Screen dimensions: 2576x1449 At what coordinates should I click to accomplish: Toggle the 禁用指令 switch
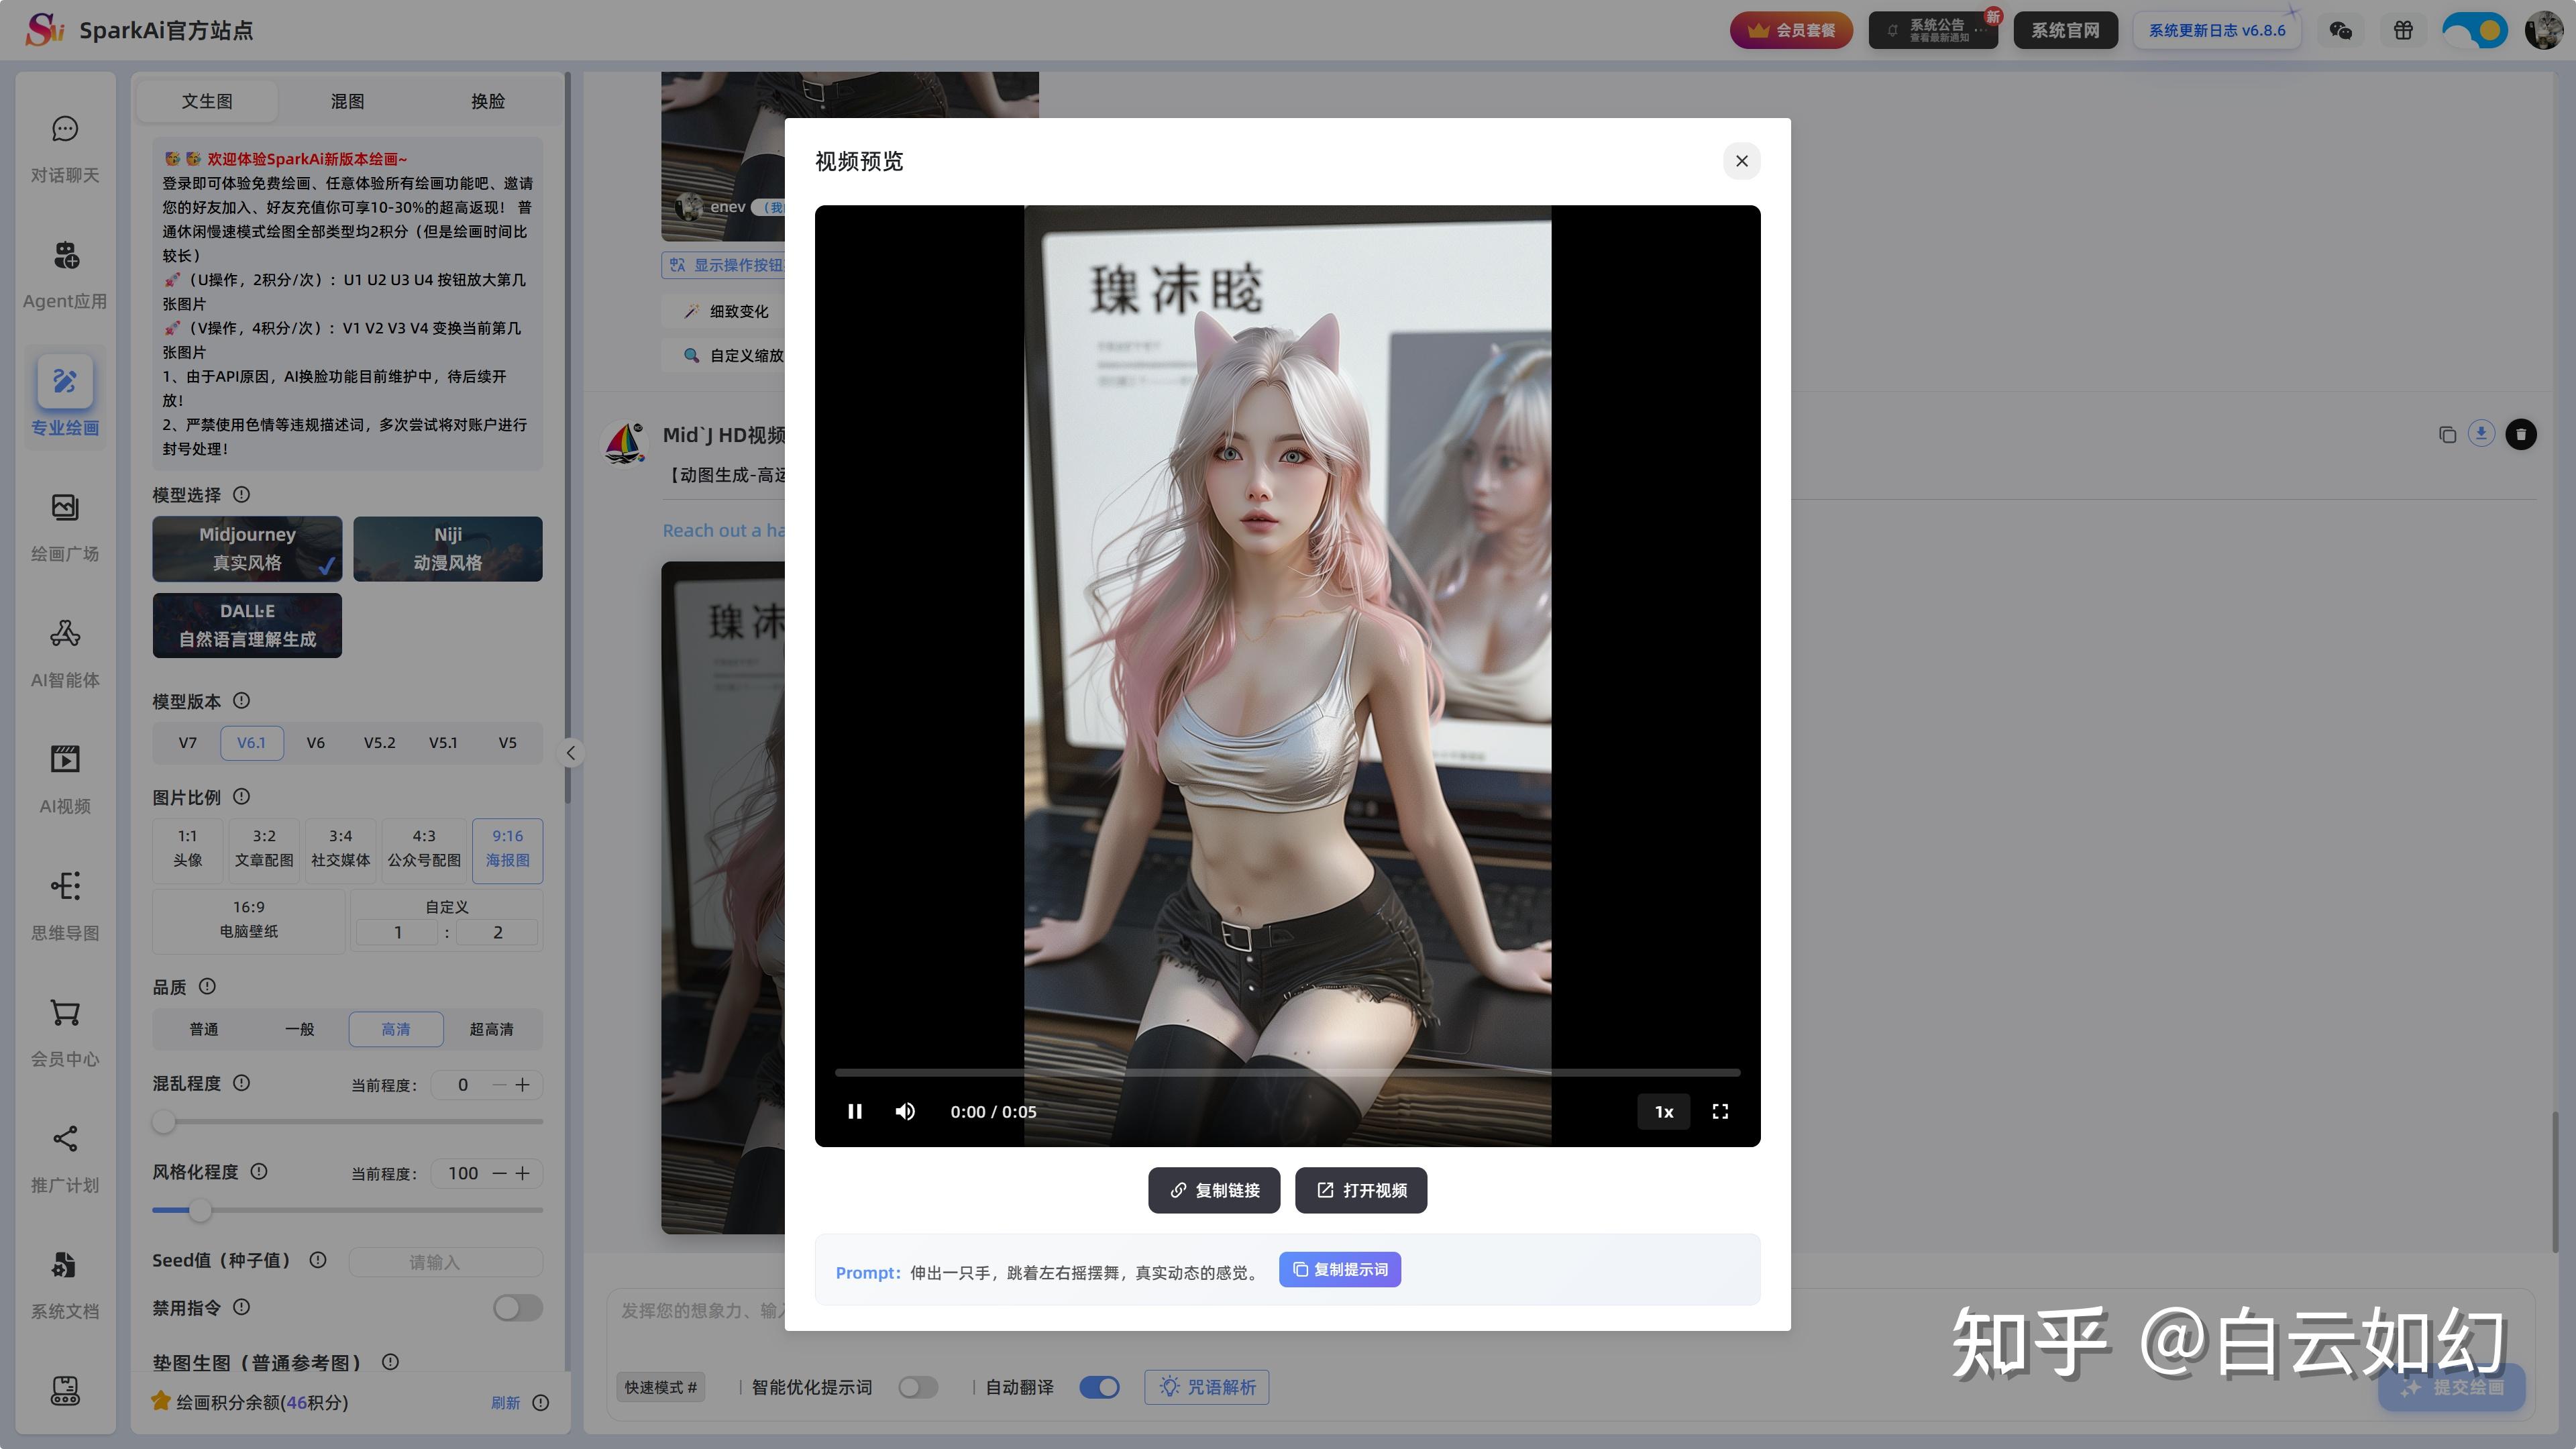[517, 1307]
